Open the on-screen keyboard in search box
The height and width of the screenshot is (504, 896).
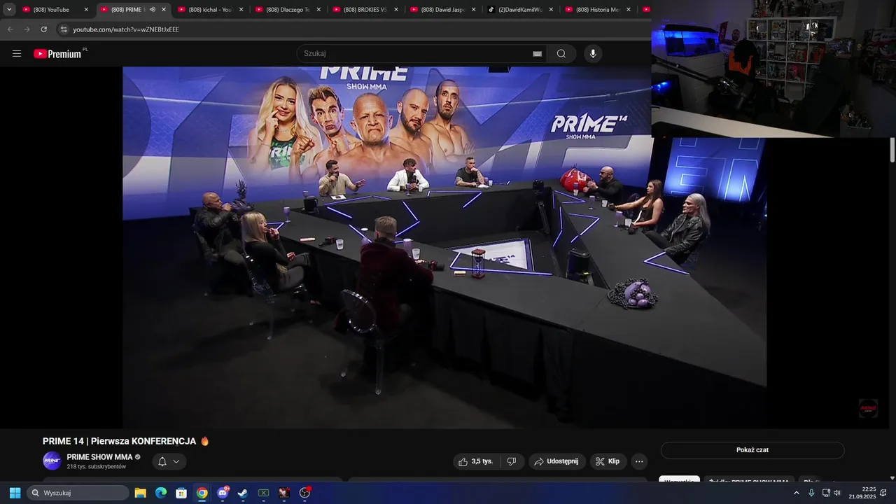[x=537, y=54]
